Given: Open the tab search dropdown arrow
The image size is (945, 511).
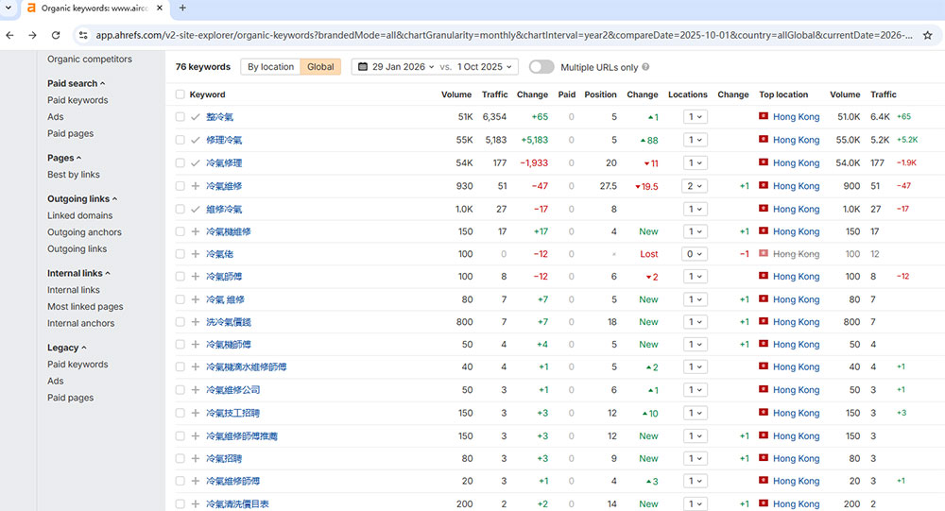Looking at the screenshot, I should click(x=9, y=8).
